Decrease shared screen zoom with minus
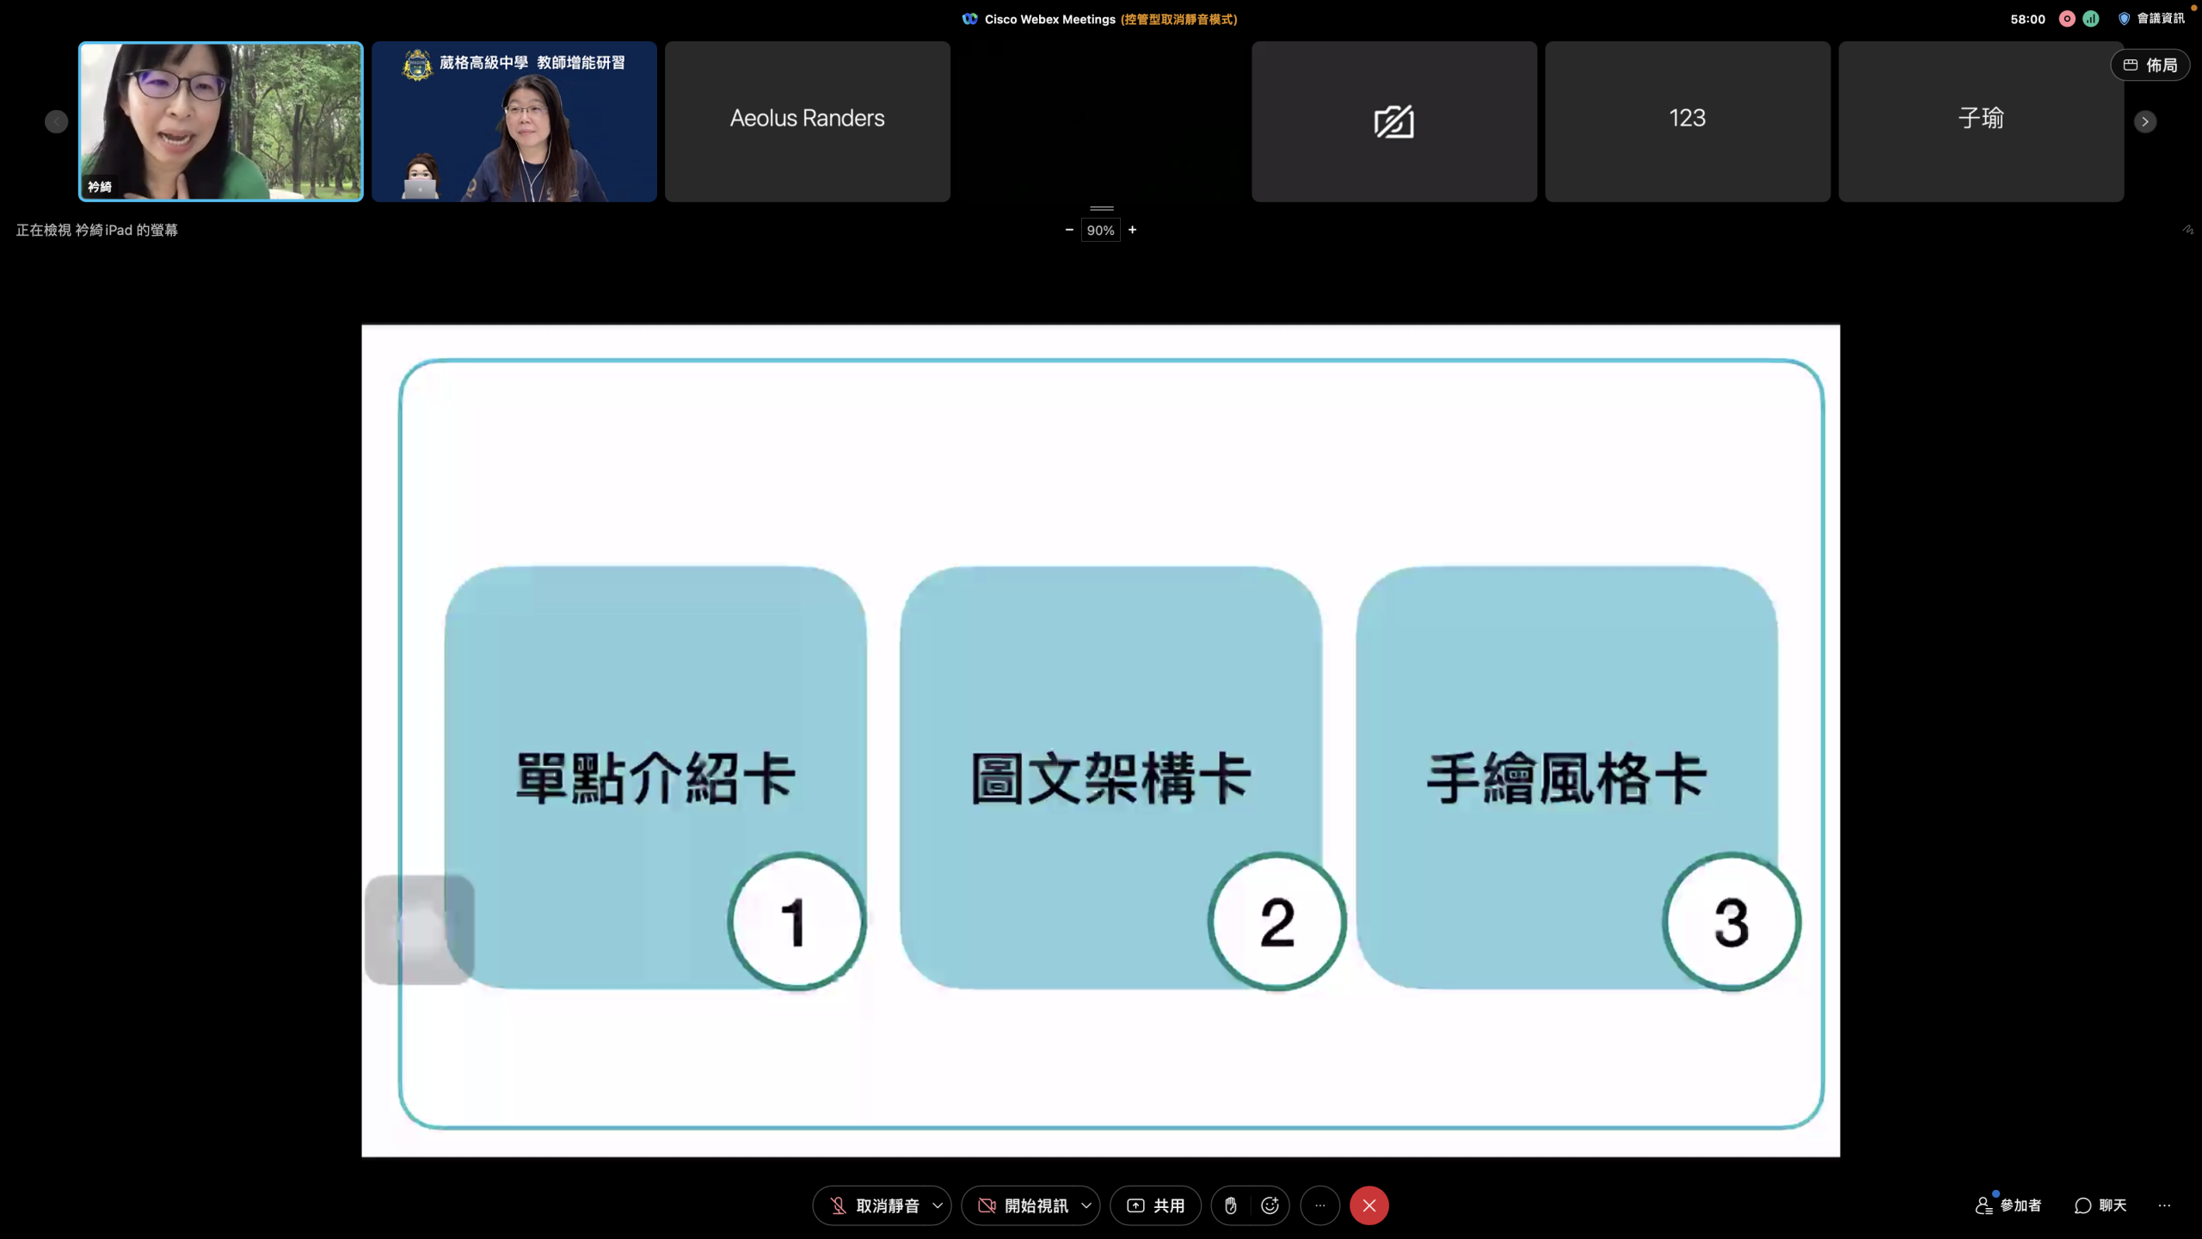Screen dimensions: 2202x1239 (x=1069, y=230)
